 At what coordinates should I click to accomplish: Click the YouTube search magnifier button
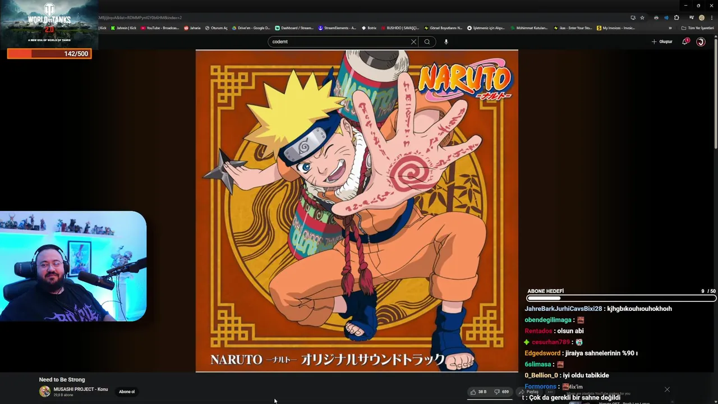click(427, 42)
